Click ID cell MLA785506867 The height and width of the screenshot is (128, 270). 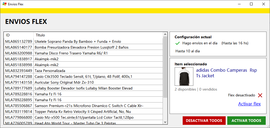(x=19, y=106)
